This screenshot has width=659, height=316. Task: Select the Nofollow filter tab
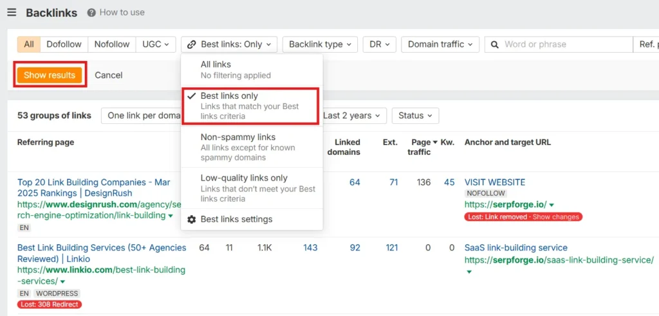pyautogui.click(x=112, y=44)
